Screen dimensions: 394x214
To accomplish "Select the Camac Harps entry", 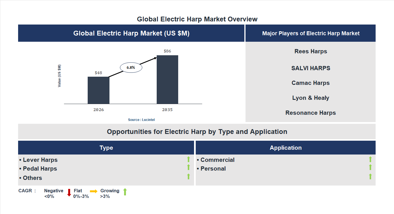I will tap(311, 83).
